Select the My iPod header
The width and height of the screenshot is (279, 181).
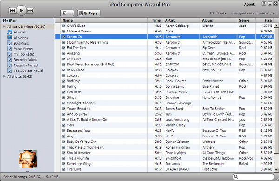10,21
